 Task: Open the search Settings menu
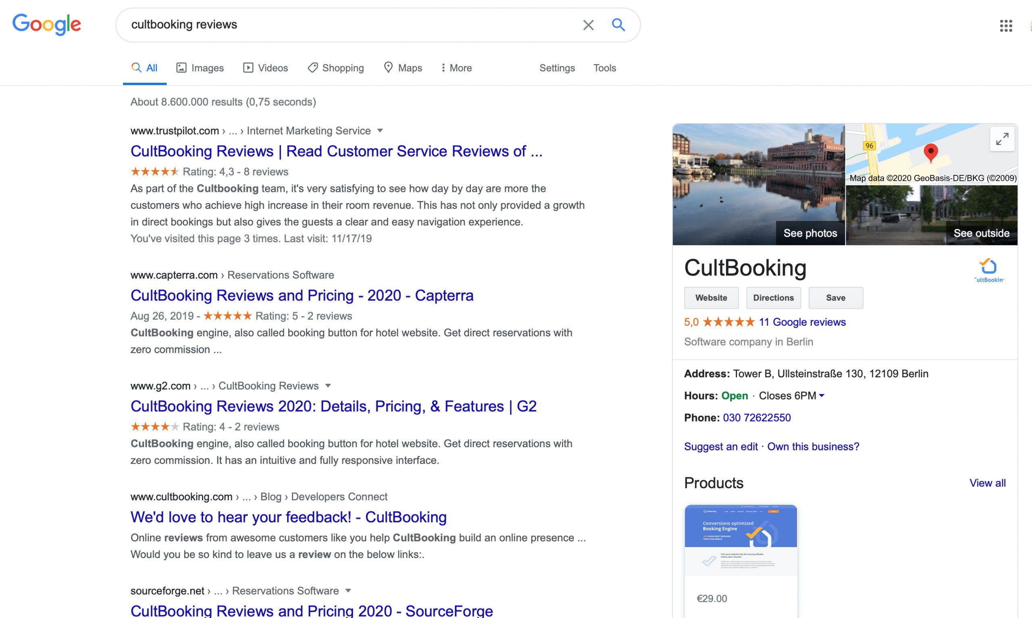click(x=557, y=67)
